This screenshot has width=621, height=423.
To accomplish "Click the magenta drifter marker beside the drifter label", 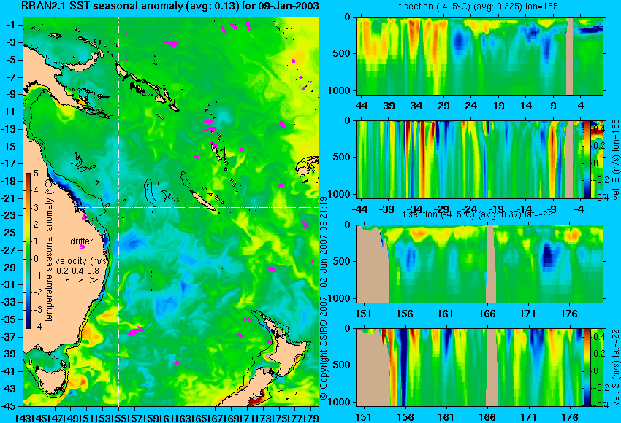I will 83,247.
